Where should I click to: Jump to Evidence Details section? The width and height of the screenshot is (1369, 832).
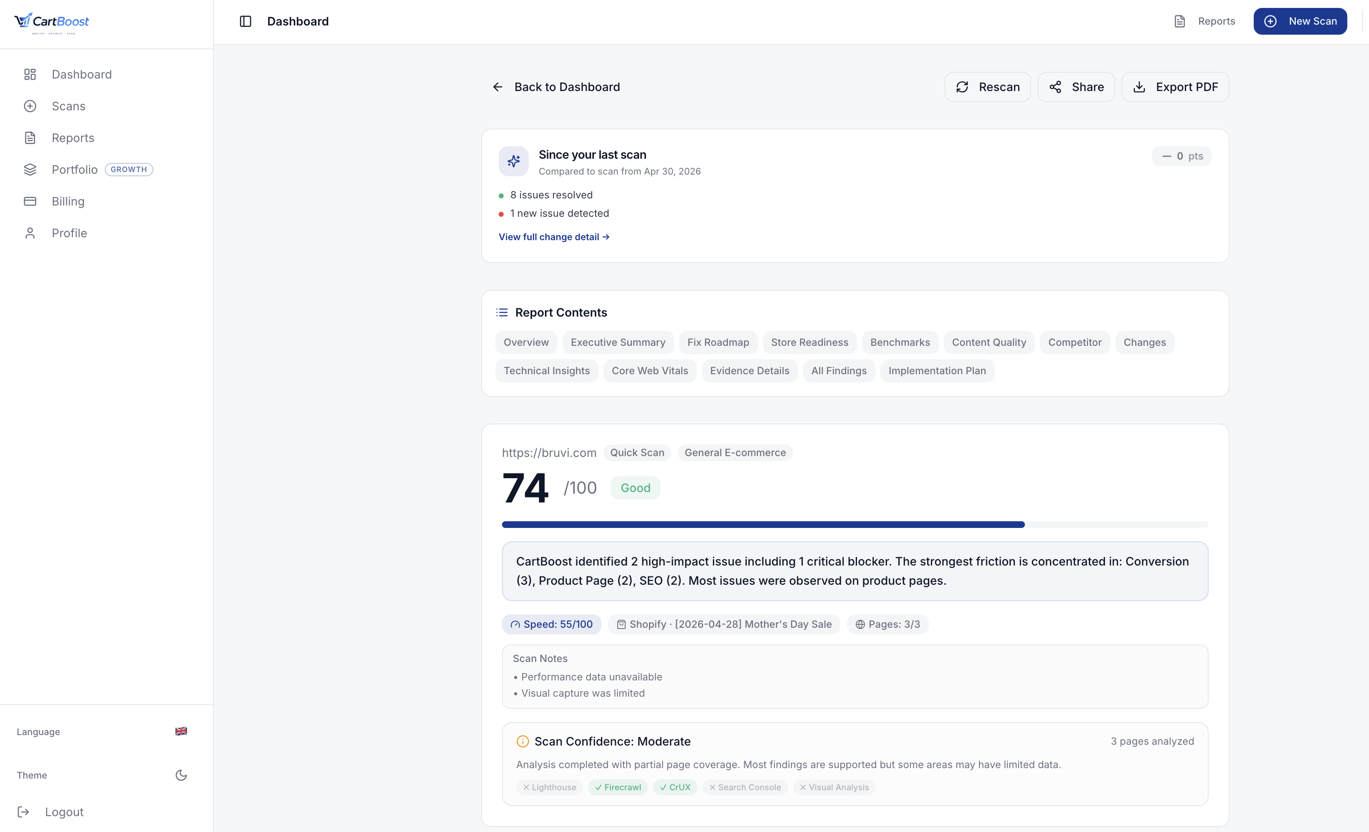(x=750, y=371)
